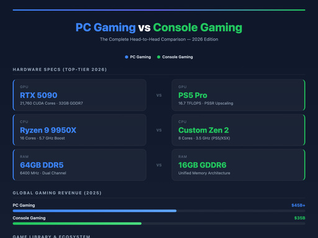
Task: Open the RTX 5090 GPU card
Action: 79,95
